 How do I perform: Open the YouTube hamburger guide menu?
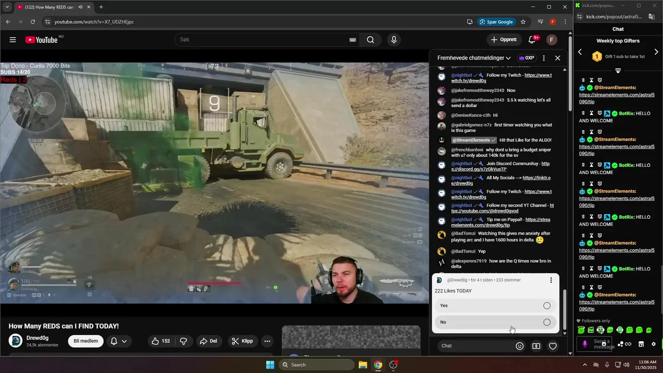(12, 40)
